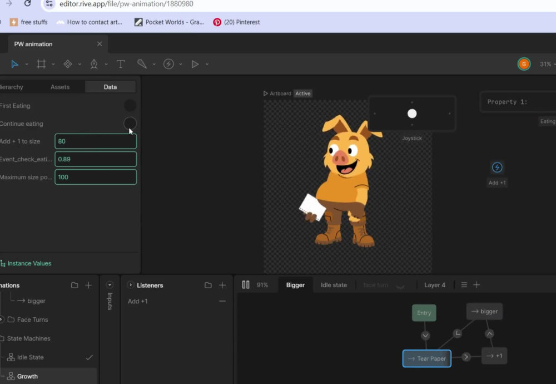This screenshot has width=556, height=384.
Task: Remove Add +1 listener minus icon
Action: click(222, 301)
